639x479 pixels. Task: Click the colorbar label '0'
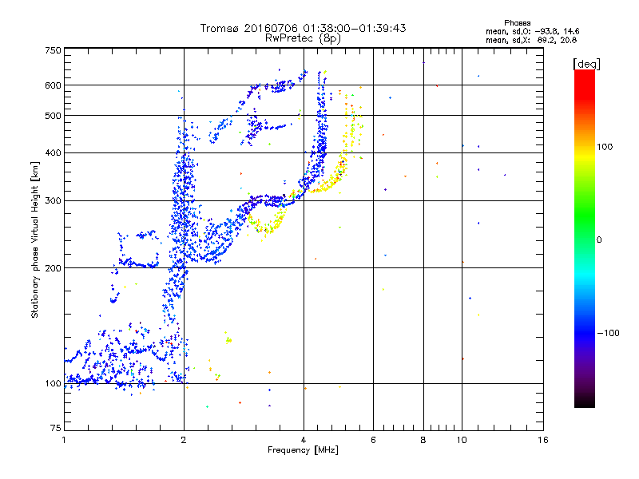(599, 239)
